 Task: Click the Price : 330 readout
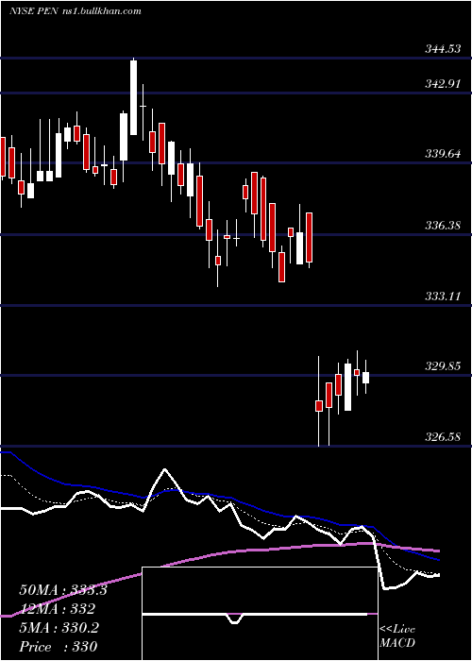tap(59, 646)
